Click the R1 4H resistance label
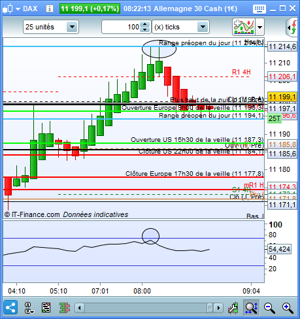This screenshot has height=319, width=300. (x=241, y=72)
